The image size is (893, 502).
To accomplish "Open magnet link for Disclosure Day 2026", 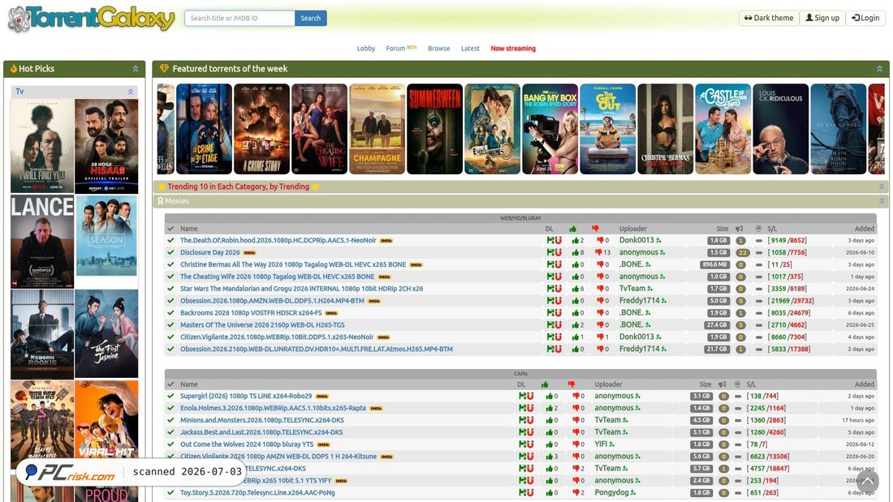I will [559, 252].
